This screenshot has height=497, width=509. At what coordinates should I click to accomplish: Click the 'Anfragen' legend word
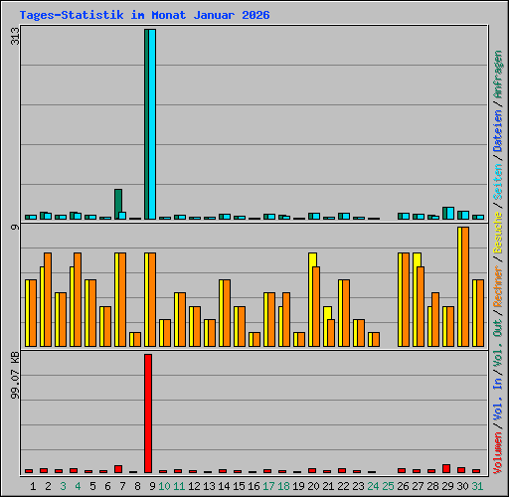pos(498,75)
